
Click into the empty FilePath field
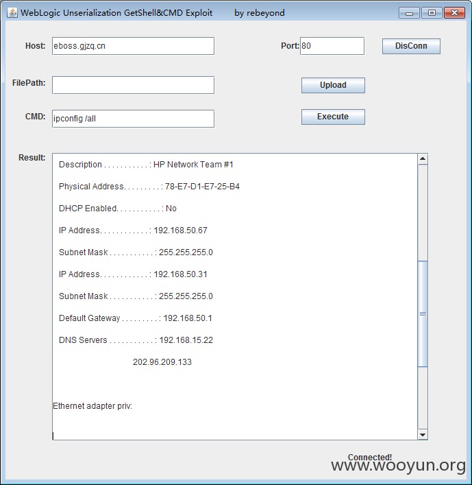133,85
